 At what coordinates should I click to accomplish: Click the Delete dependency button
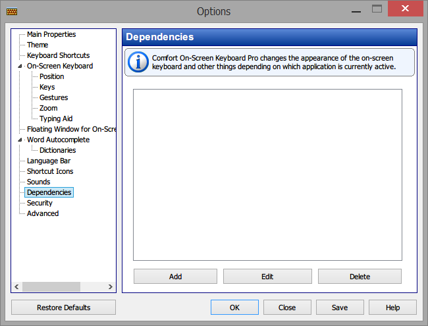click(x=360, y=277)
